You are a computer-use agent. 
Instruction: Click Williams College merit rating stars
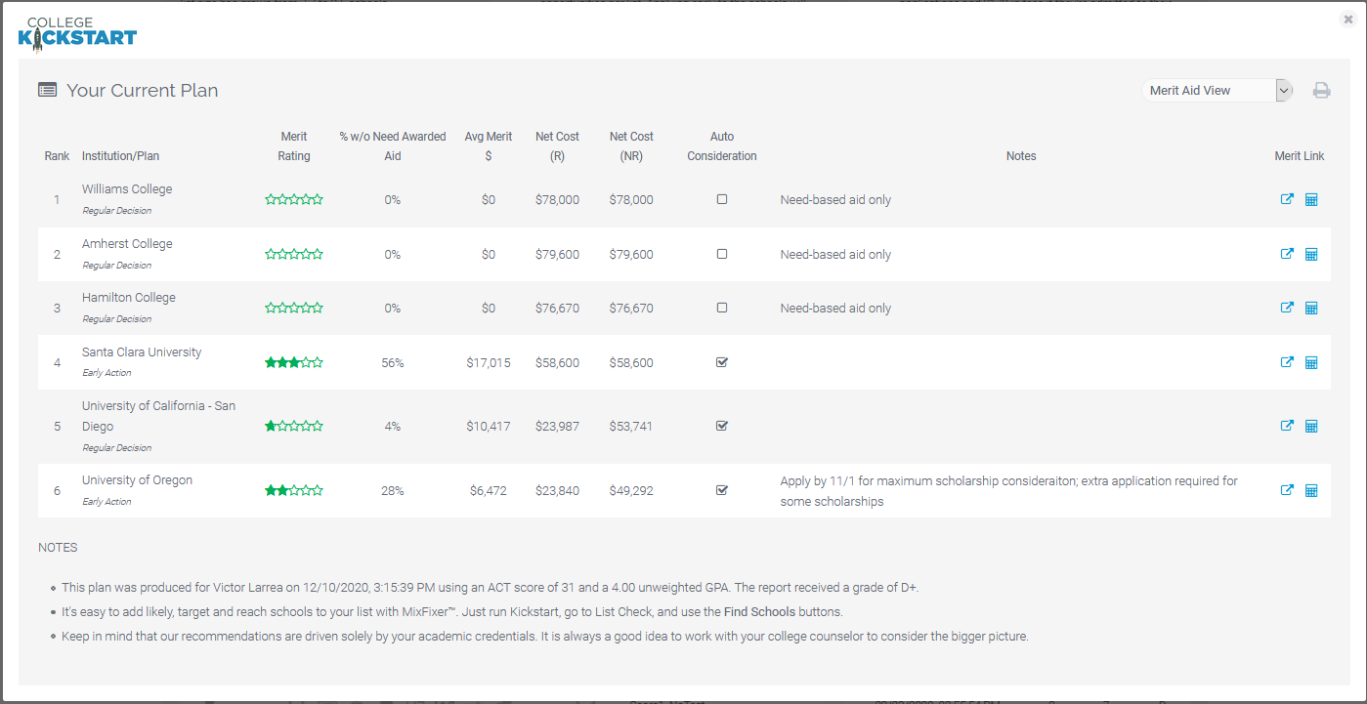coord(294,200)
